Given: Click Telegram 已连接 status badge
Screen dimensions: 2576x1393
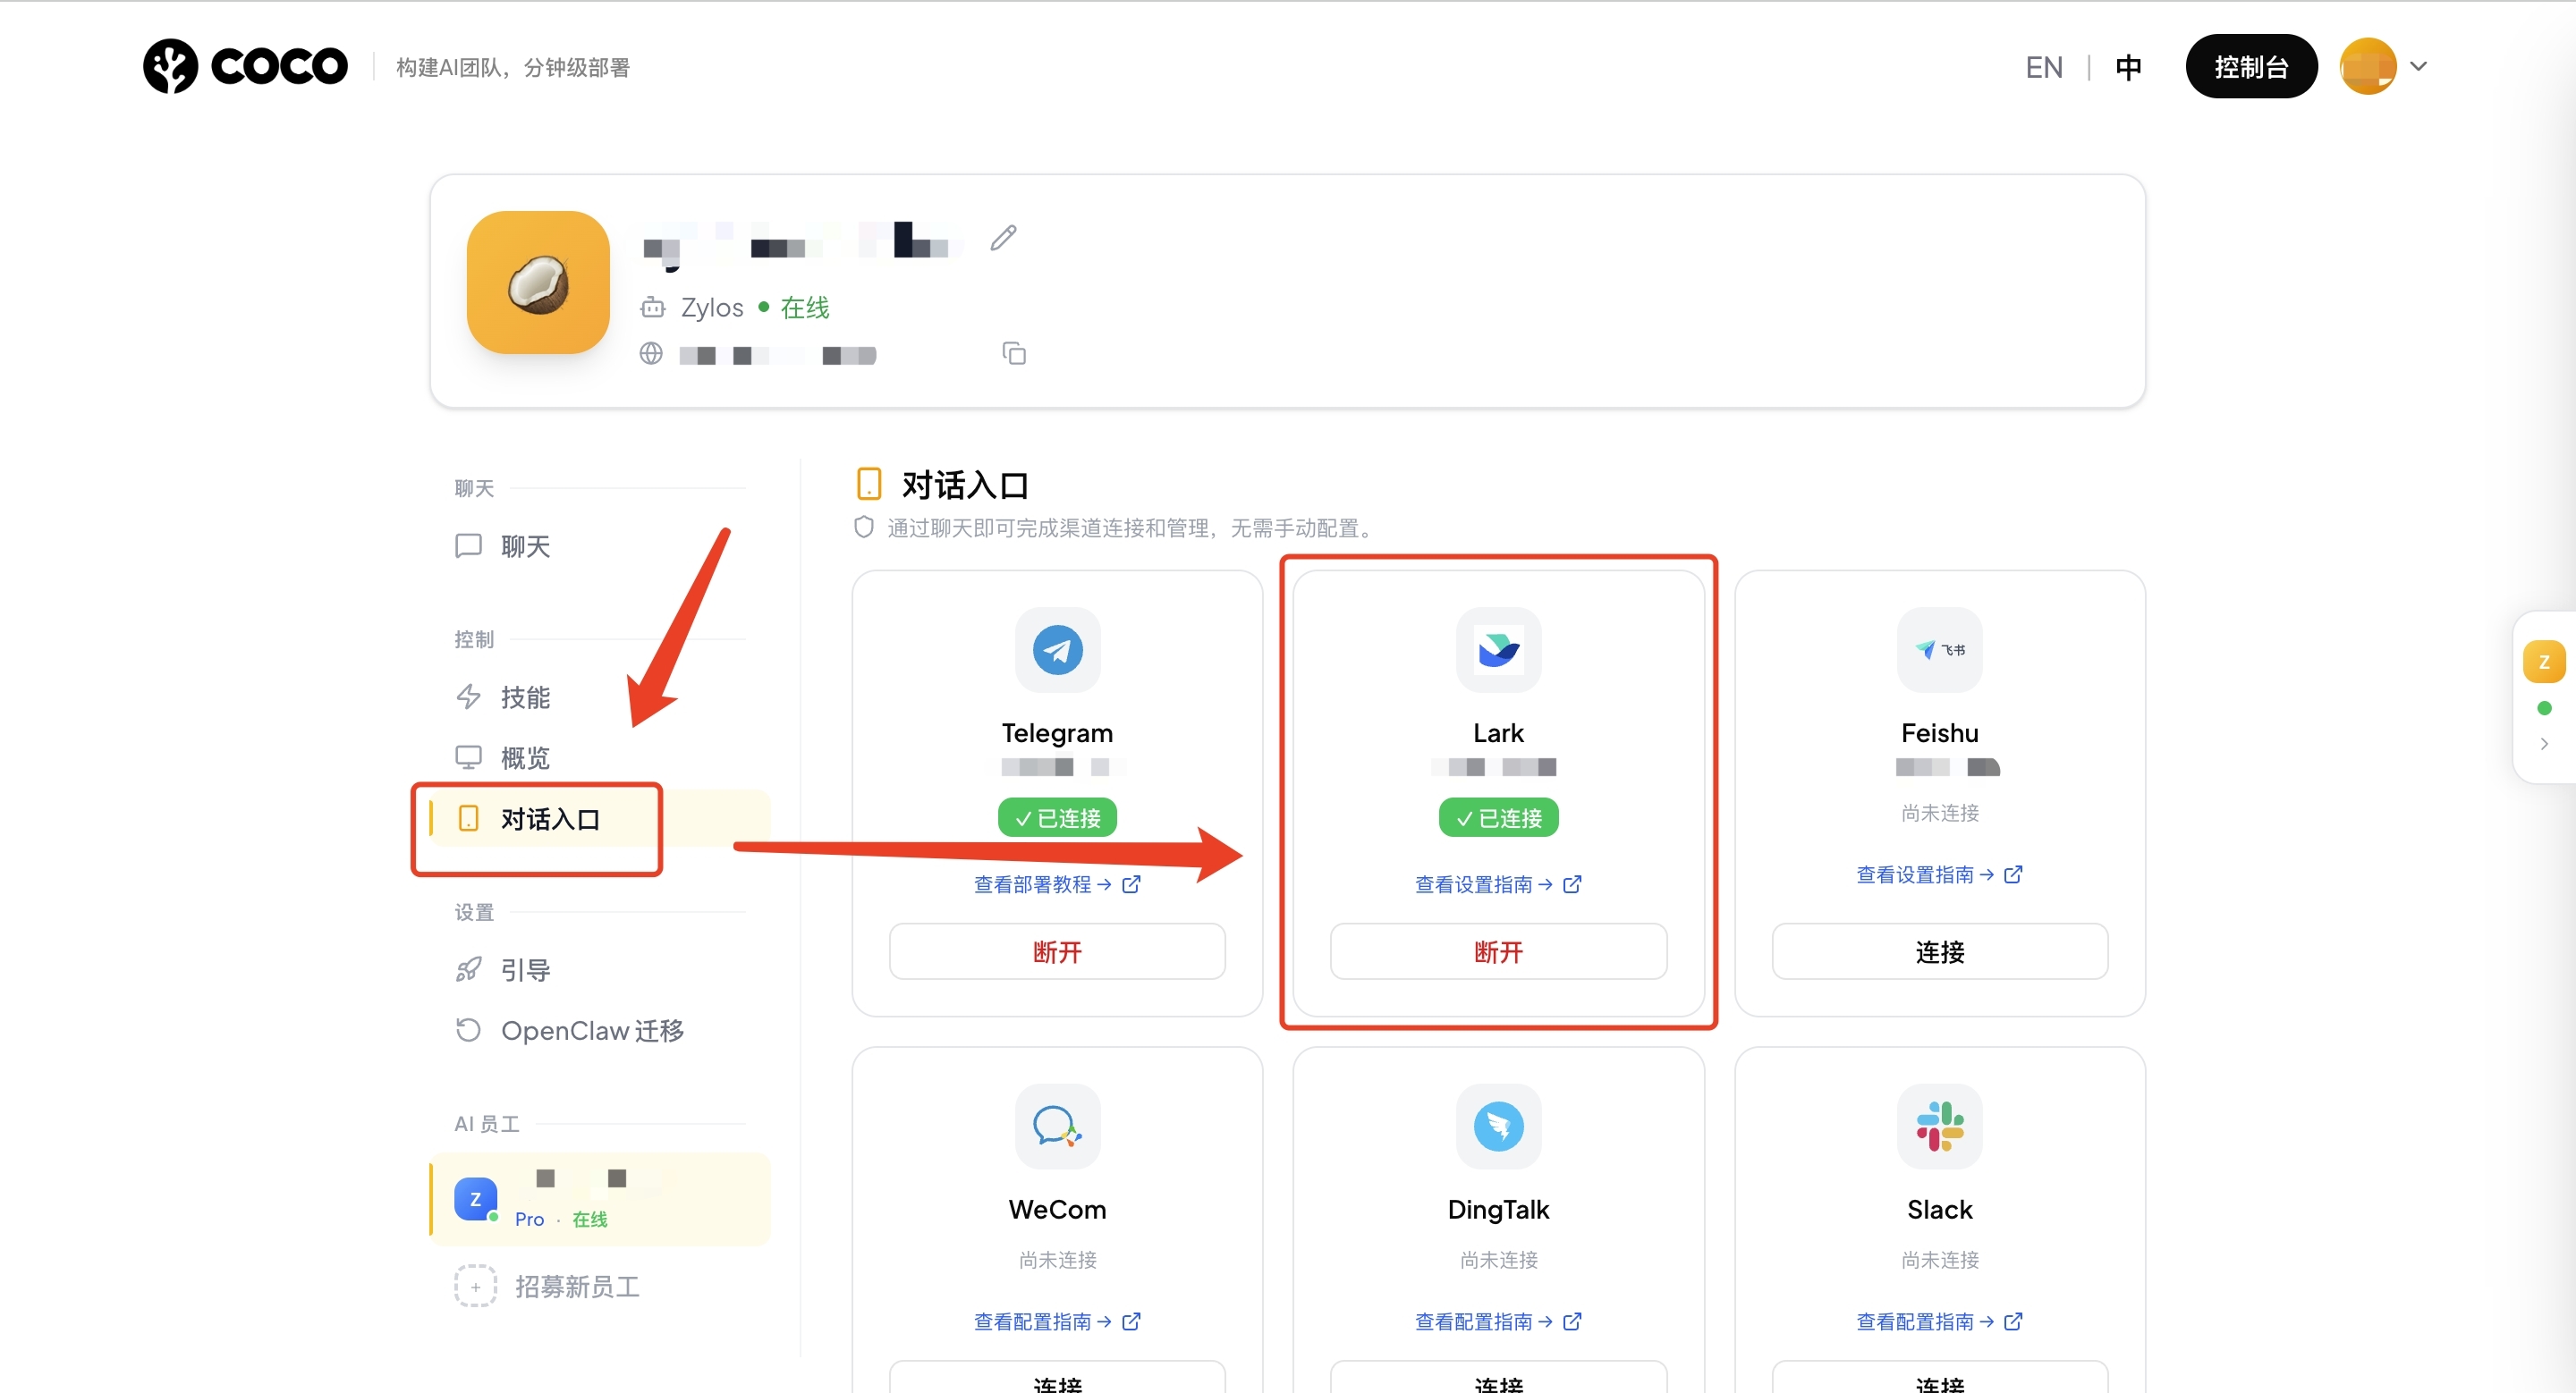Looking at the screenshot, I should point(1057,818).
